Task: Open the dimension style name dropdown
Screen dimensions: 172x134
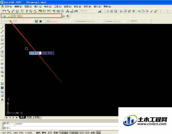Action: pyautogui.click(x=96, y=11)
